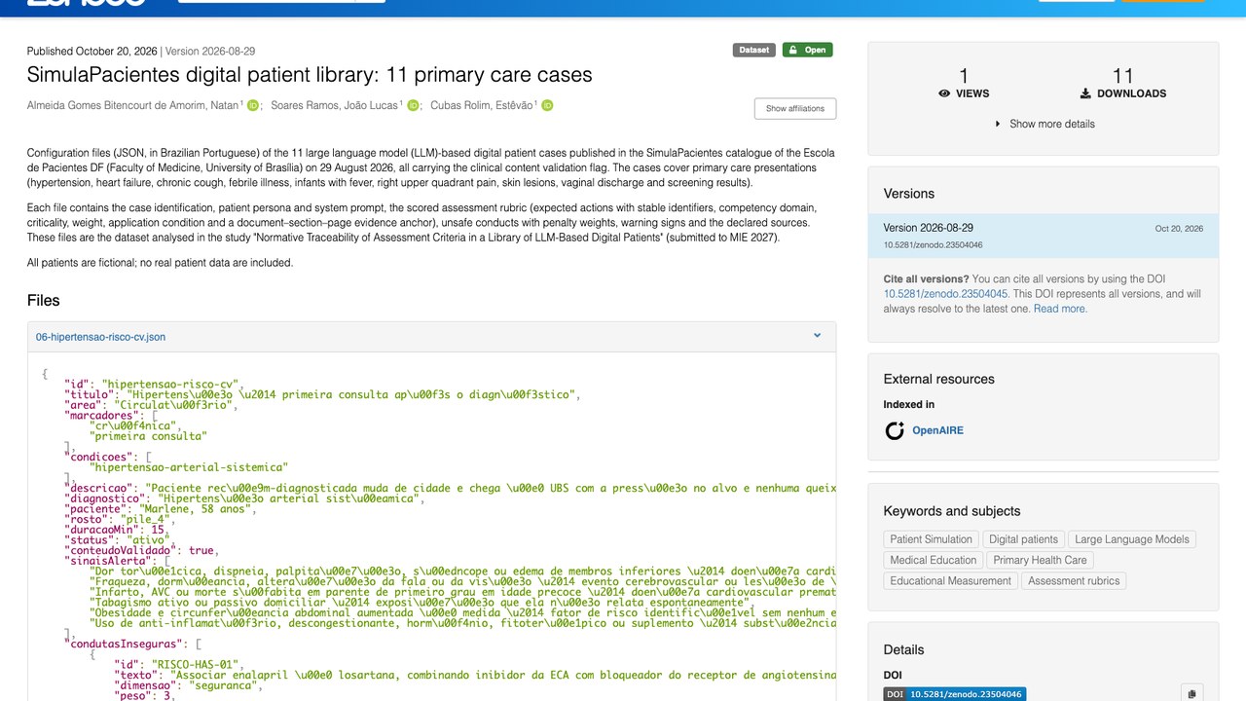Click the Details panel heading
1246x701 pixels.
click(904, 649)
